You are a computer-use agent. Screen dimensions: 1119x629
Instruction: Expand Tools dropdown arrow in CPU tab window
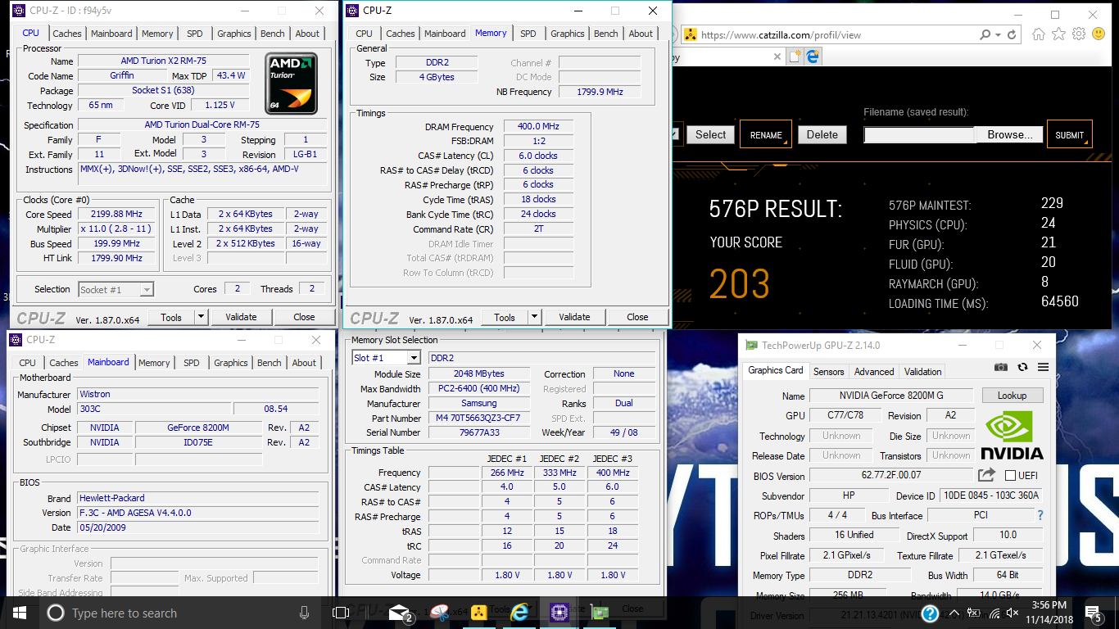pyautogui.click(x=201, y=317)
